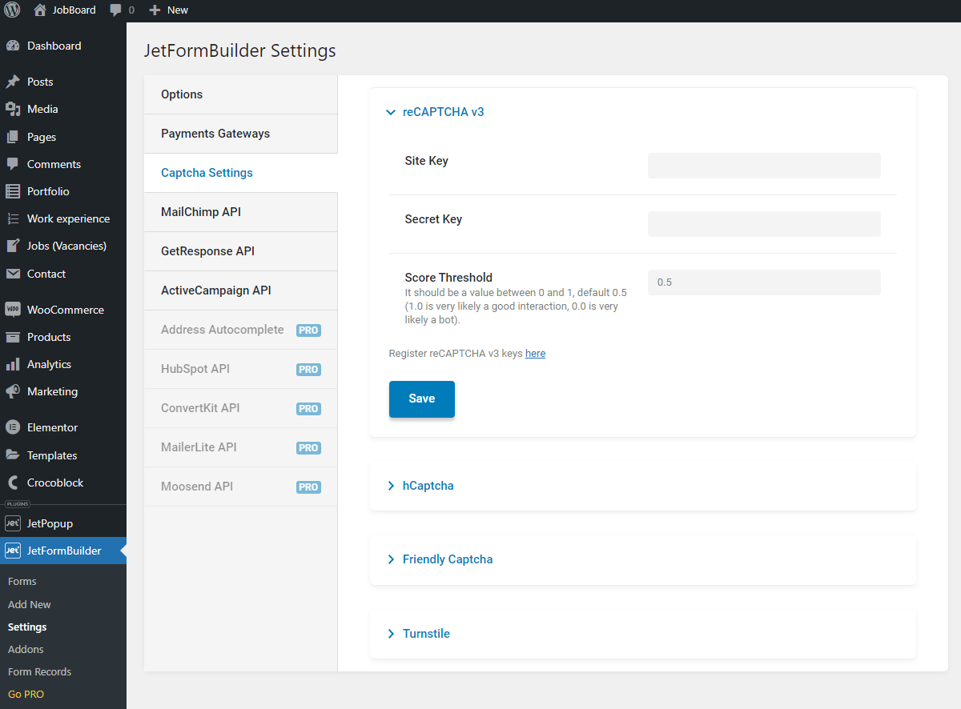This screenshot has width=961, height=709.
Task: Click the Site Key input field
Action: click(763, 166)
